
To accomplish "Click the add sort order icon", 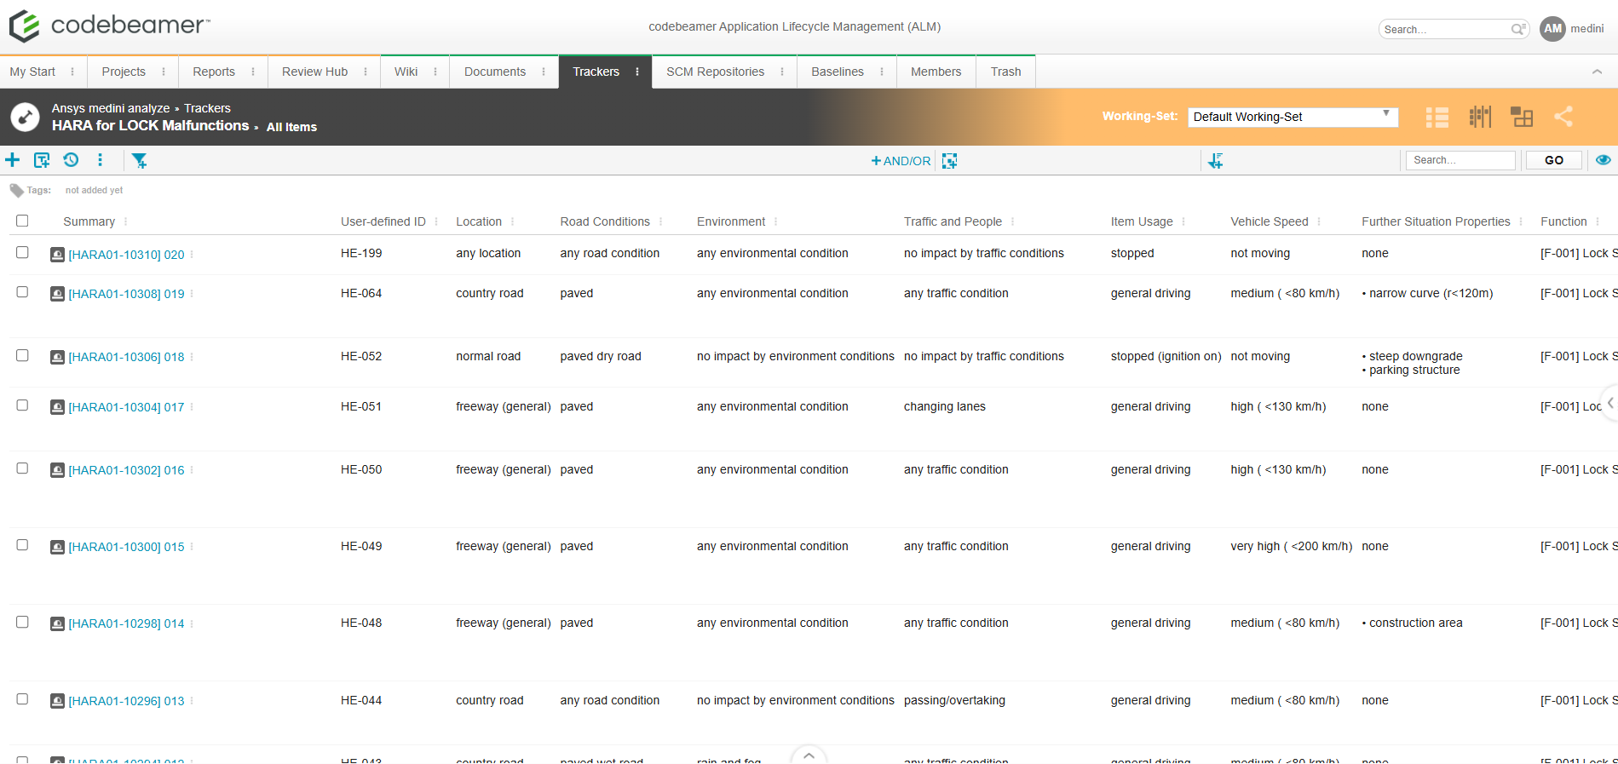I will click(1216, 160).
